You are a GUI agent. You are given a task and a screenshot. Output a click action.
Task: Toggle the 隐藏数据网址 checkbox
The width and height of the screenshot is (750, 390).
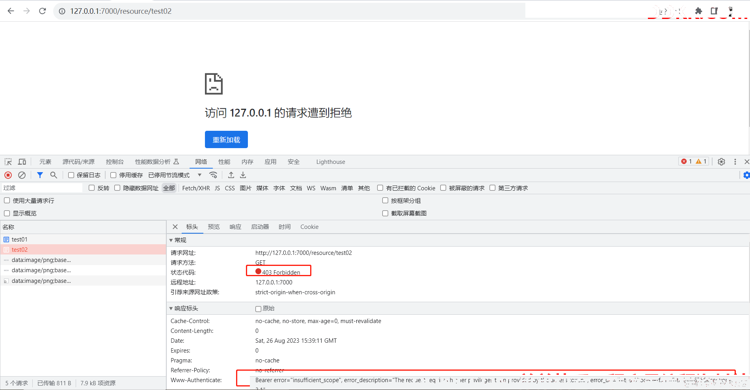117,188
